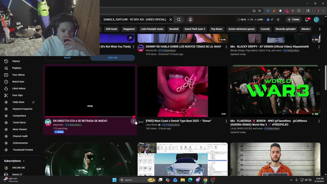Click the taskbar Search box

(x=137, y=180)
